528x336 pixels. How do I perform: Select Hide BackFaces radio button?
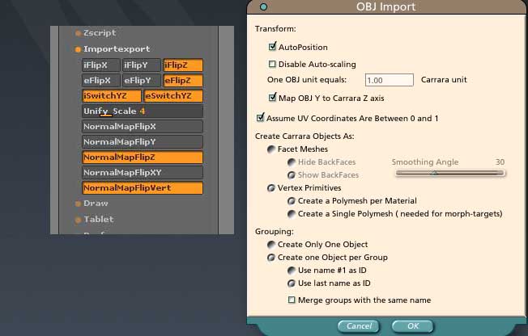pos(292,162)
